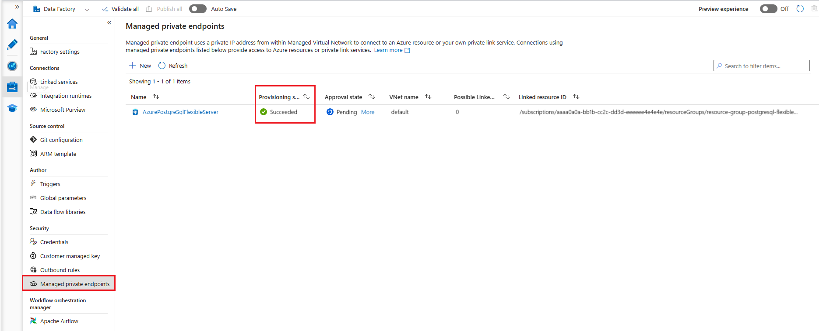Click the Name column header
The width and height of the screenshot is (819, 331).
click(139, 97)
